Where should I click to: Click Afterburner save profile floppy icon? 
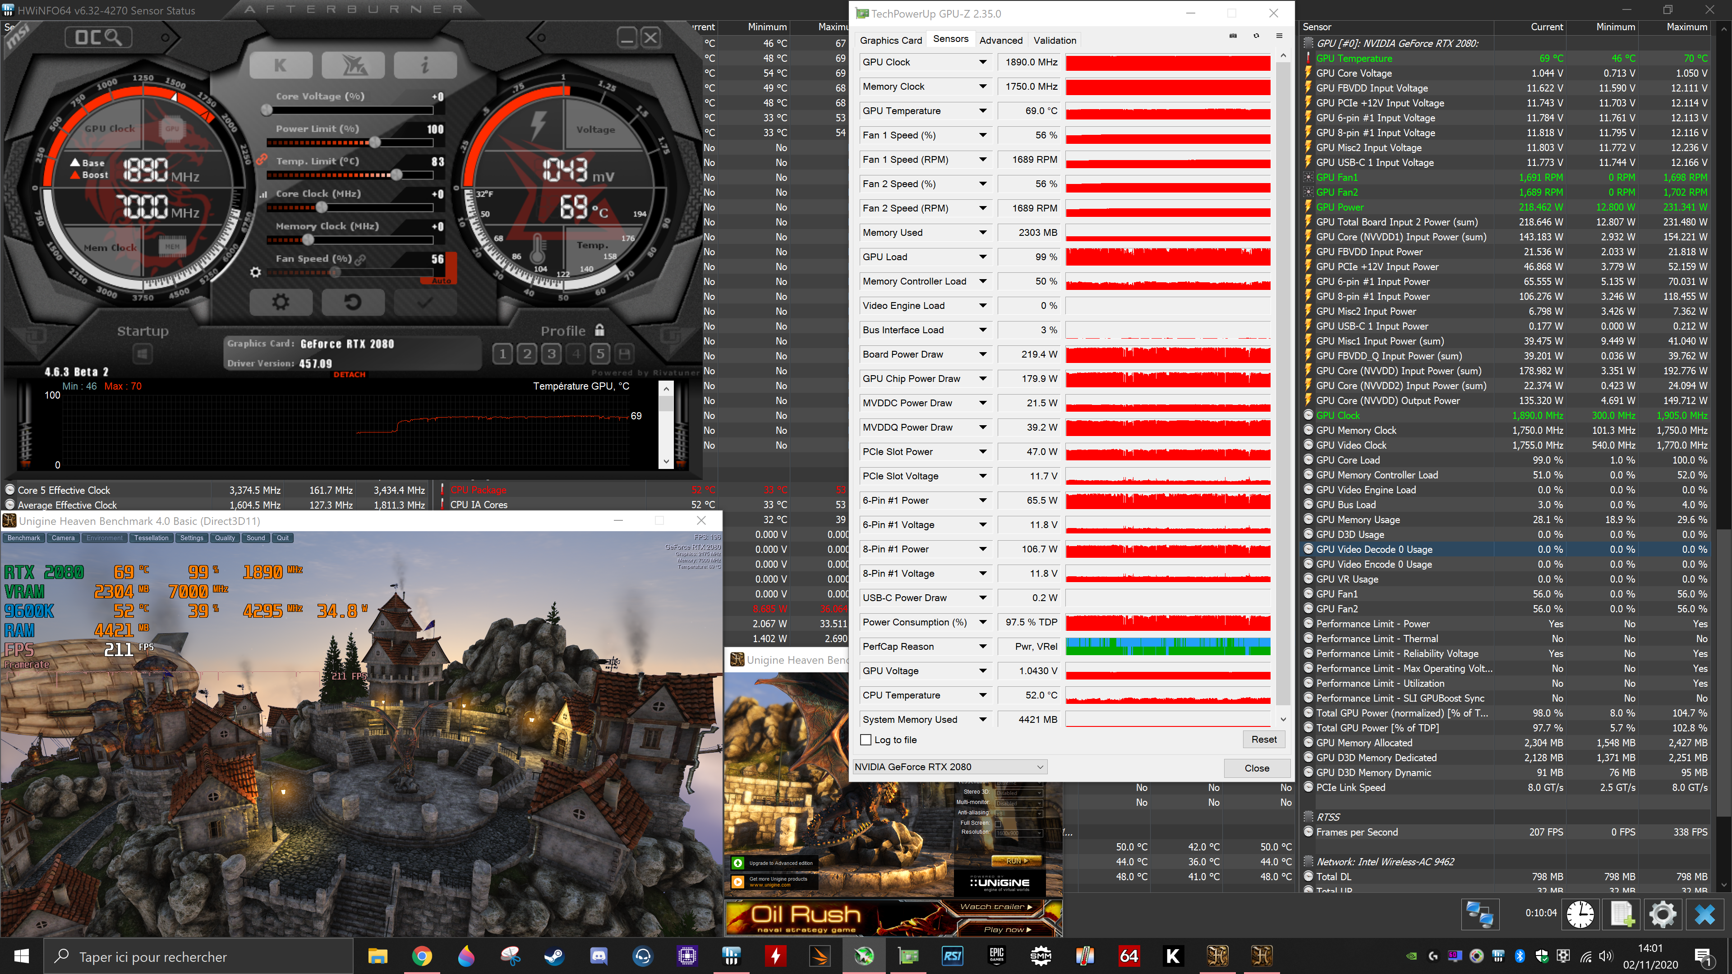pyautogui.click(x=625, y=354)
